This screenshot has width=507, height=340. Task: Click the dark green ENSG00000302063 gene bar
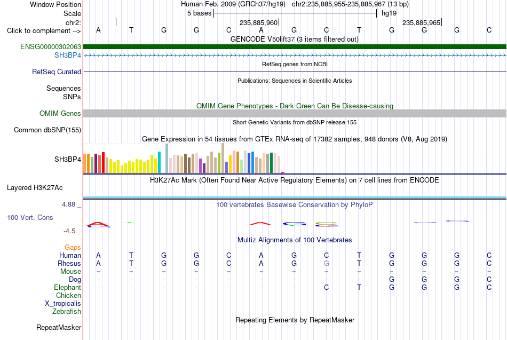(x=295, y=47)
